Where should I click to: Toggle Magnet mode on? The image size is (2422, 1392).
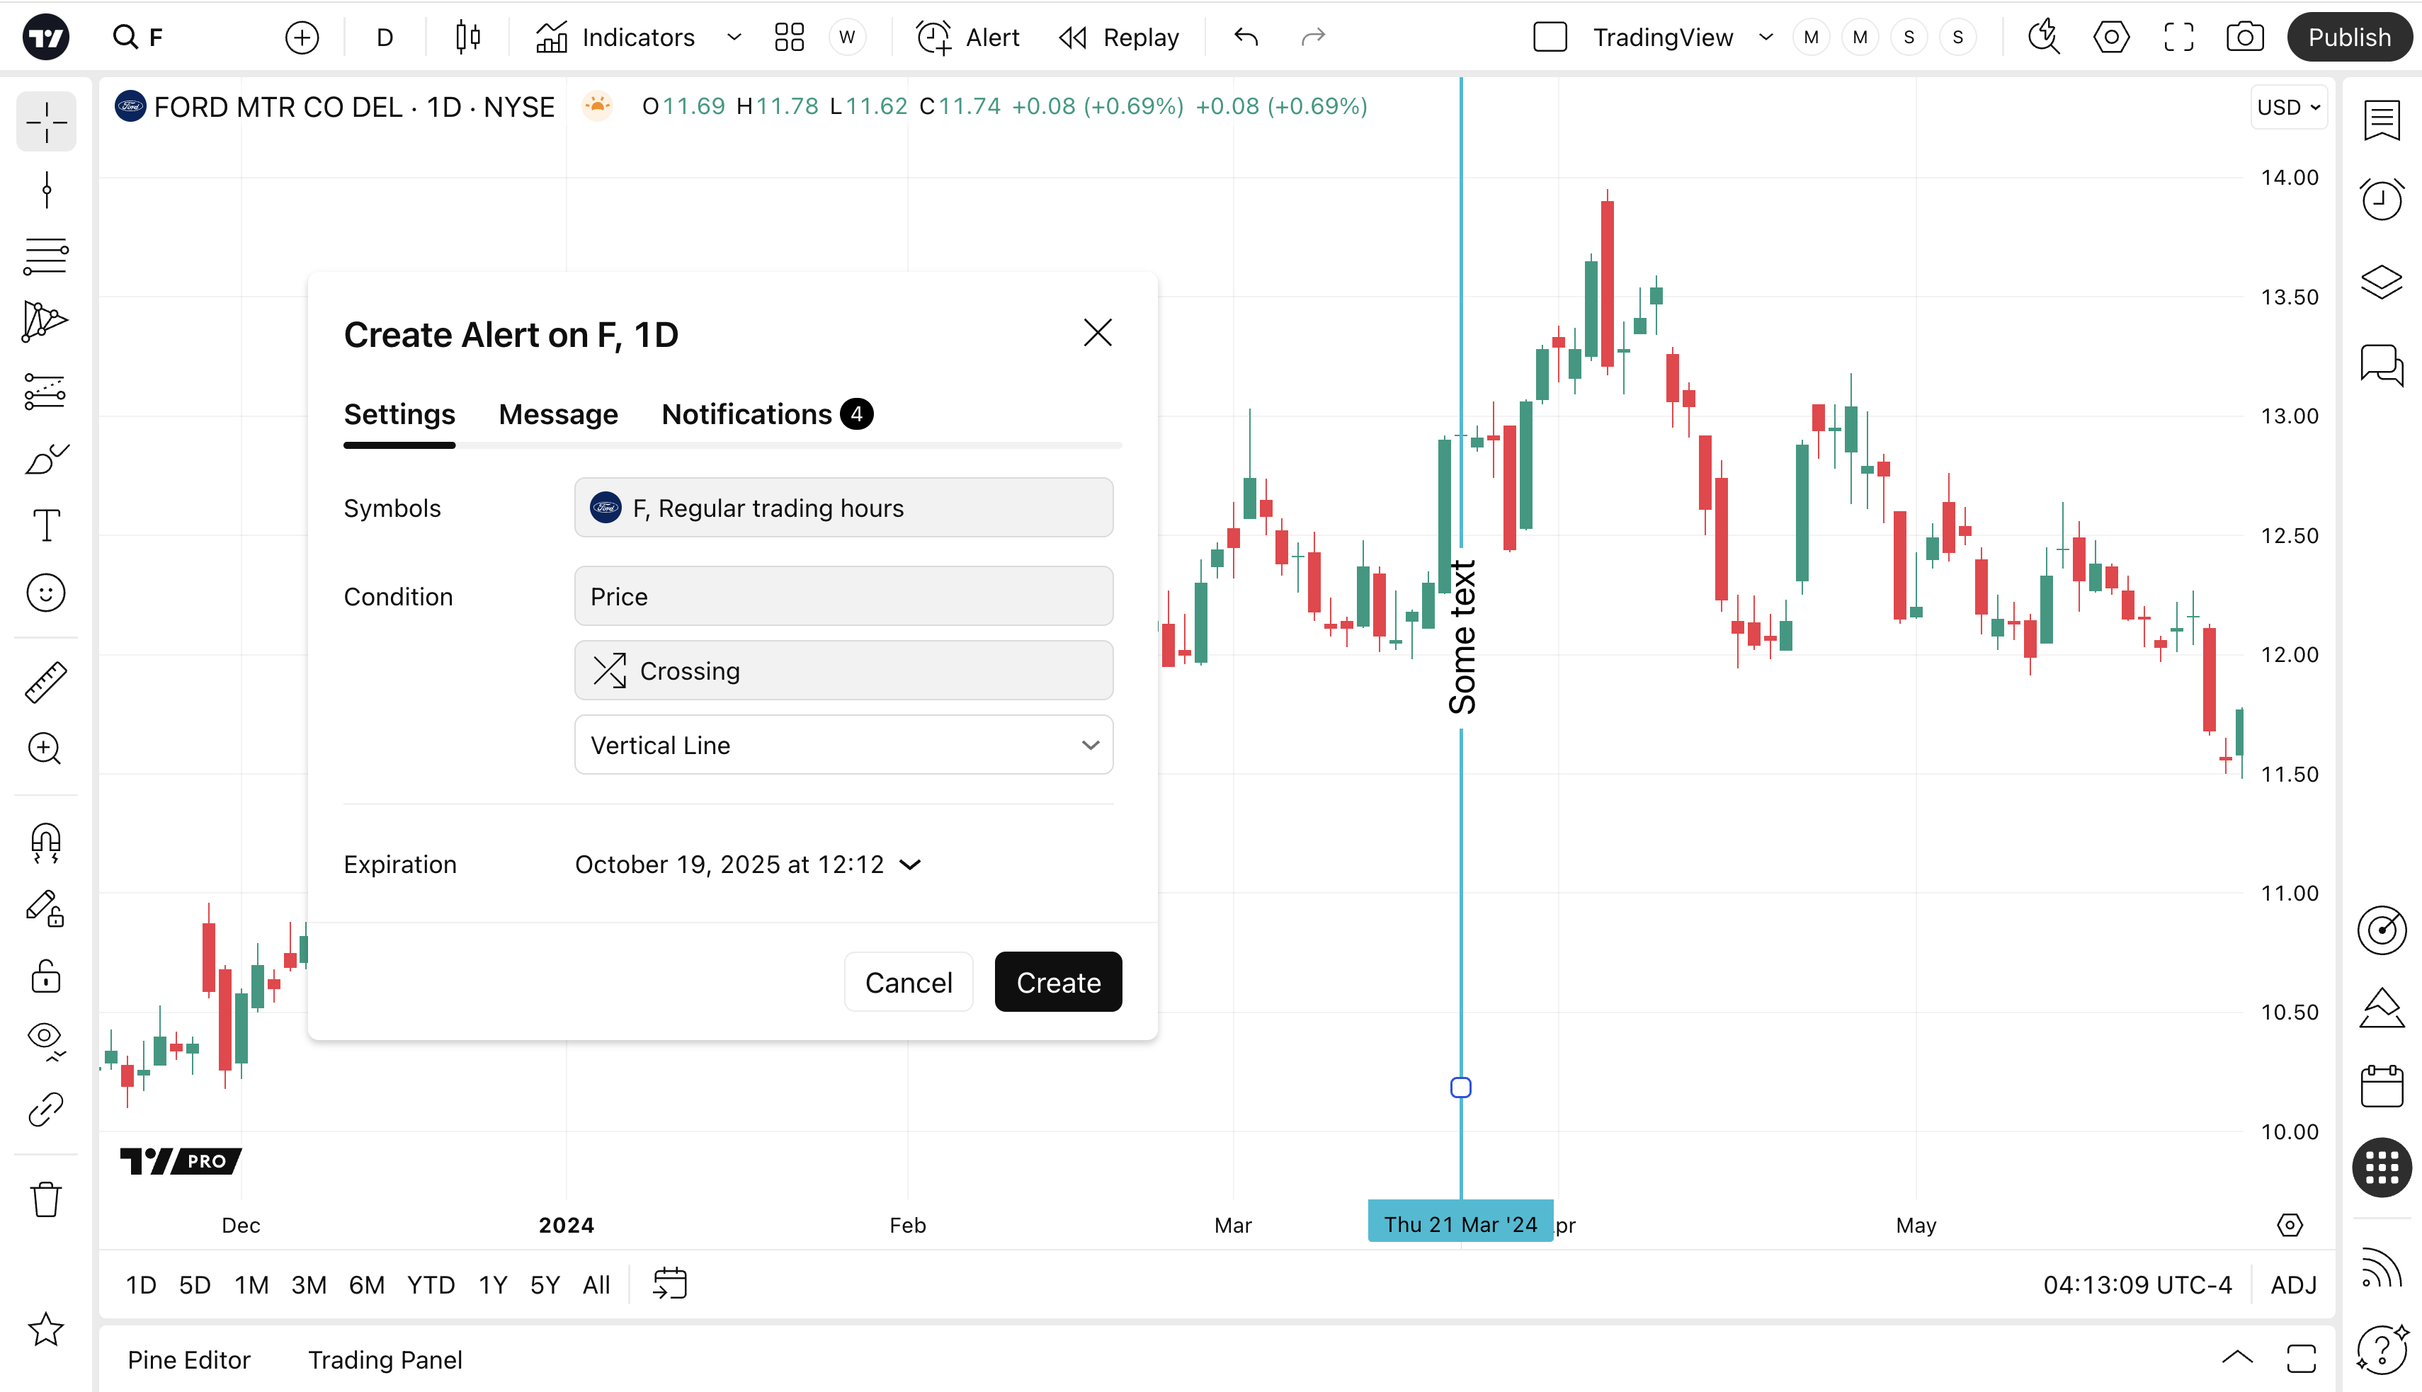click(45, 843)
